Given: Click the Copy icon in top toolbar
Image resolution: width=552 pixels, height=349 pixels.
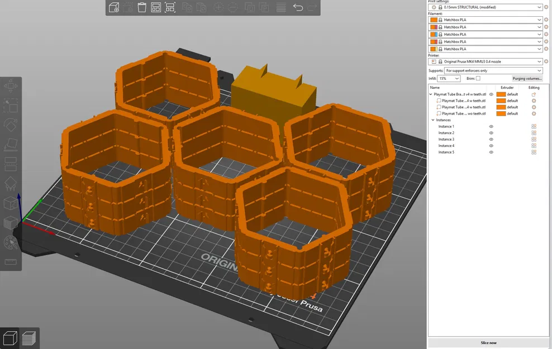Looking at the screenshot, I should (187, 7).
